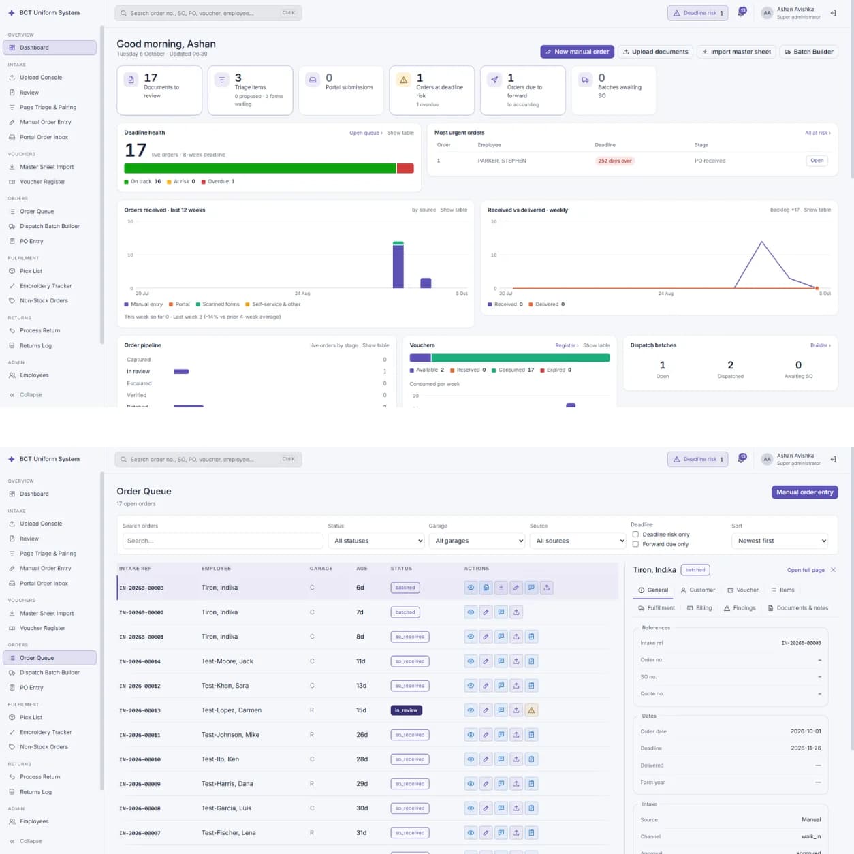
Task: Click Manual order entry button
Action: tap(805, 492)
